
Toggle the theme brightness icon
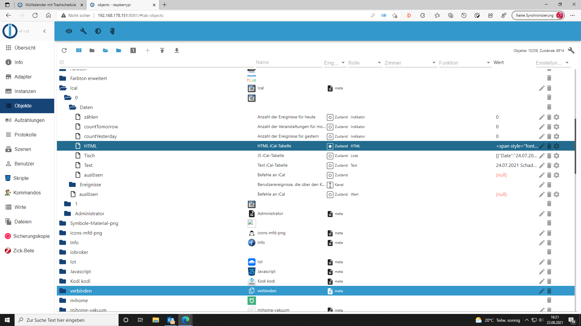(98, 31)
